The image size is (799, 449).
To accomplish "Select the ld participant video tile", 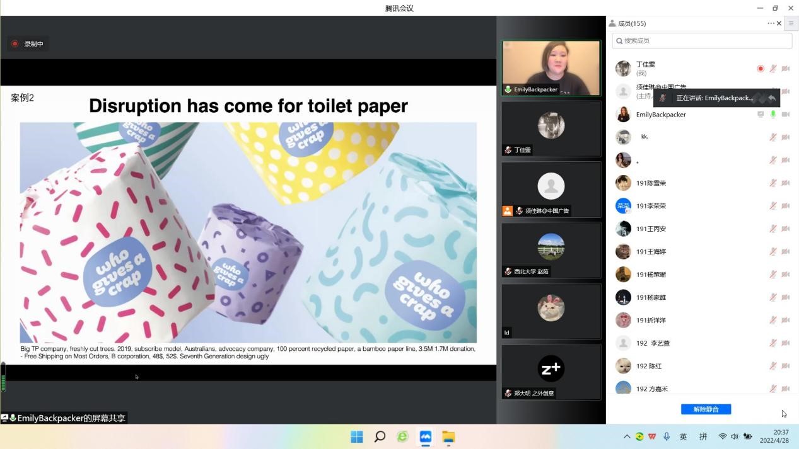I will point(551,311).
